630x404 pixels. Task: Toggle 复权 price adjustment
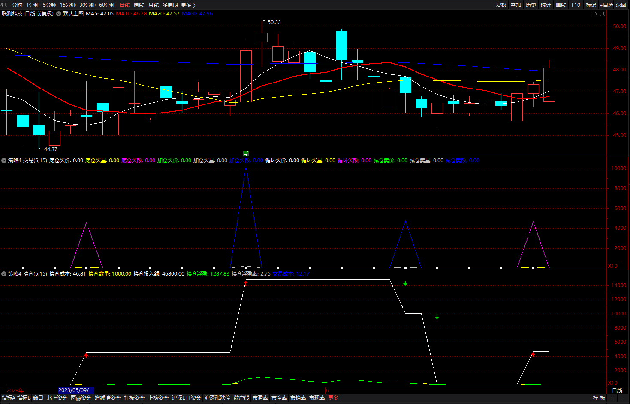(501, 5)
